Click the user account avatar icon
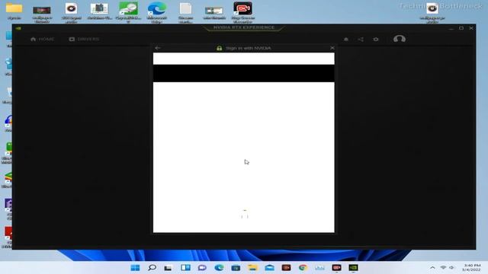488x274 pixels. (400, 39)
